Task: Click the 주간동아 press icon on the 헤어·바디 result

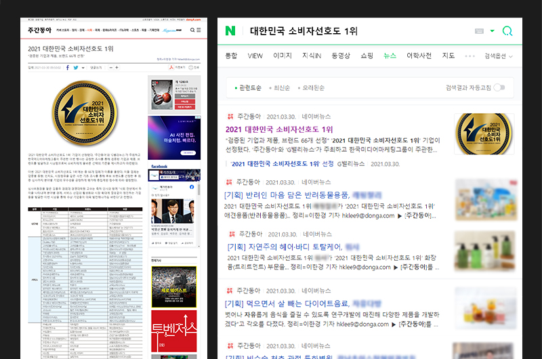Action: (x=232, y=234)
